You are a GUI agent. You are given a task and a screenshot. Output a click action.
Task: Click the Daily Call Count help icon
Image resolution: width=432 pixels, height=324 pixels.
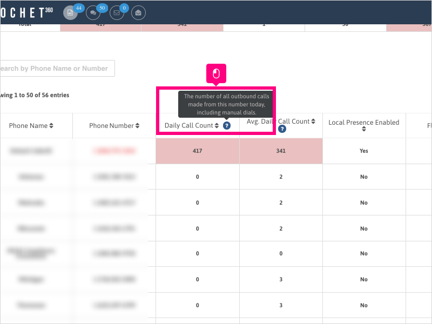(226, 126)
